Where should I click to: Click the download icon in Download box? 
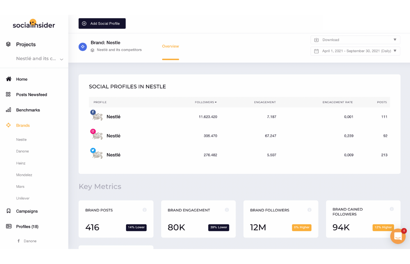tap(316, 40)
